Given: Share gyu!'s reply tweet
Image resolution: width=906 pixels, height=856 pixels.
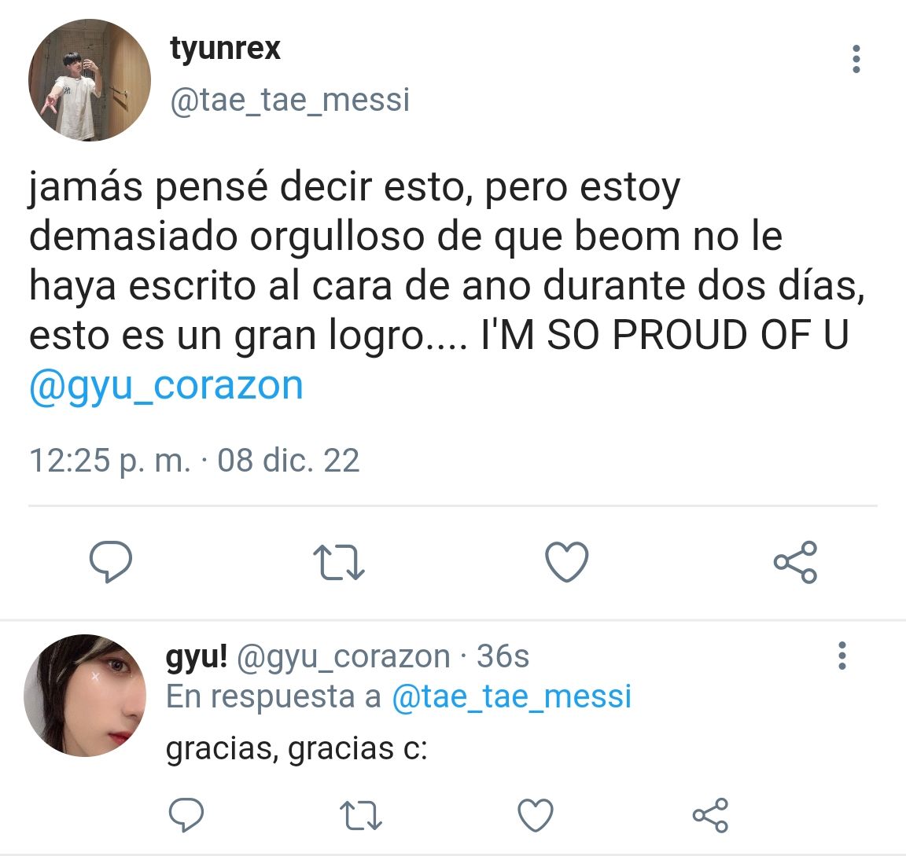Looking at the screenshot, I should click(710, 815).
